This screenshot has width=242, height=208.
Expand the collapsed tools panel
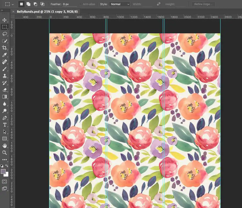(2, 10)
